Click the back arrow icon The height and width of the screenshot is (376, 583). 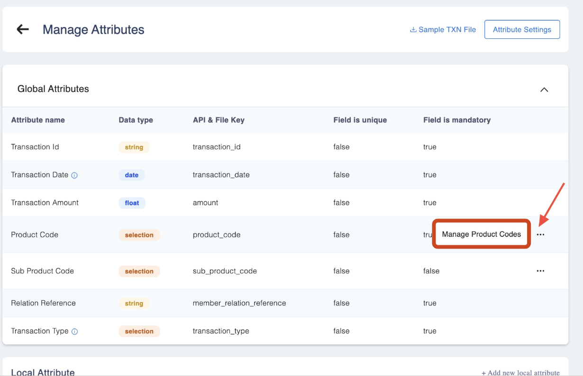23,29
